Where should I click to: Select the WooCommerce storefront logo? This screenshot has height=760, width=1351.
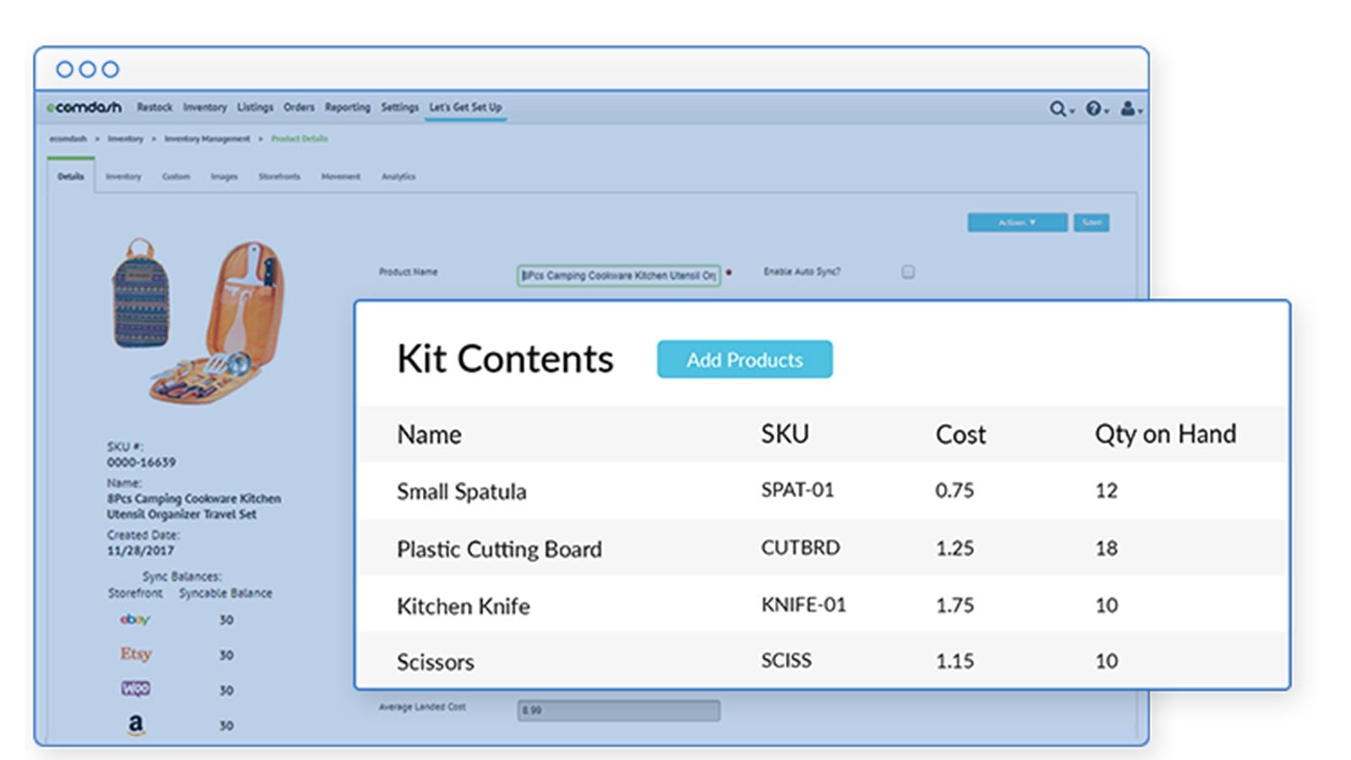(x=135, y=689)
